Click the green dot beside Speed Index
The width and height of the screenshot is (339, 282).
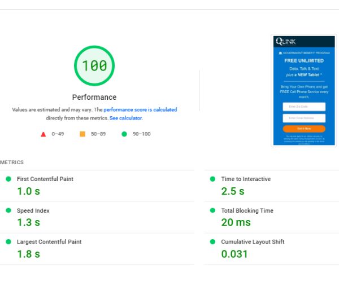coord(8,210)
